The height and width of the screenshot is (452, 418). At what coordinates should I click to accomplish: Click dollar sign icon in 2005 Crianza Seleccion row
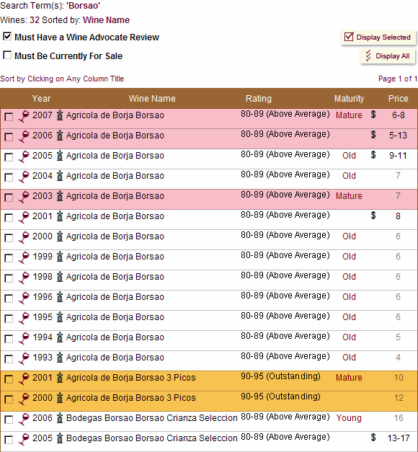tap(373, 438)
